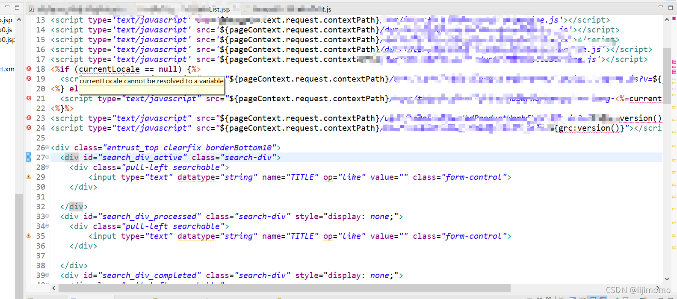Select the topmost '.jsp' file in left panel

pos(6,20)
